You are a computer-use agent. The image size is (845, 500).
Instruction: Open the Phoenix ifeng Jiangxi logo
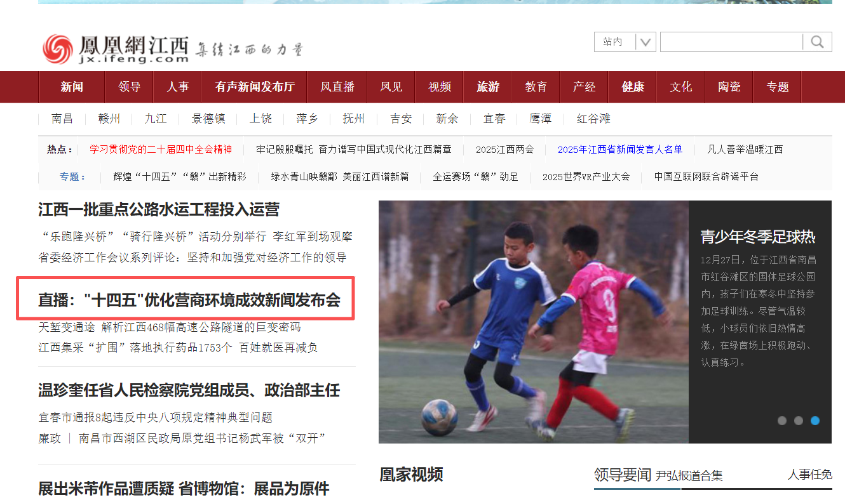pos(116,49)
